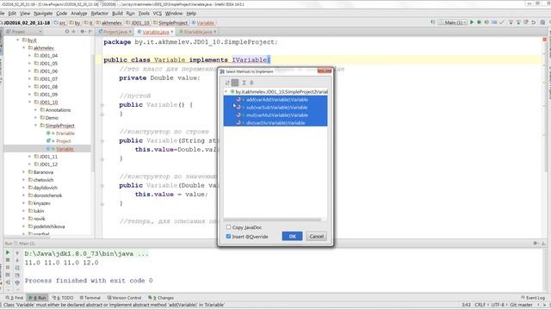Select mul(varMul:Variable) method in list
Screen dimensions: 551x310
click(275, 115)
